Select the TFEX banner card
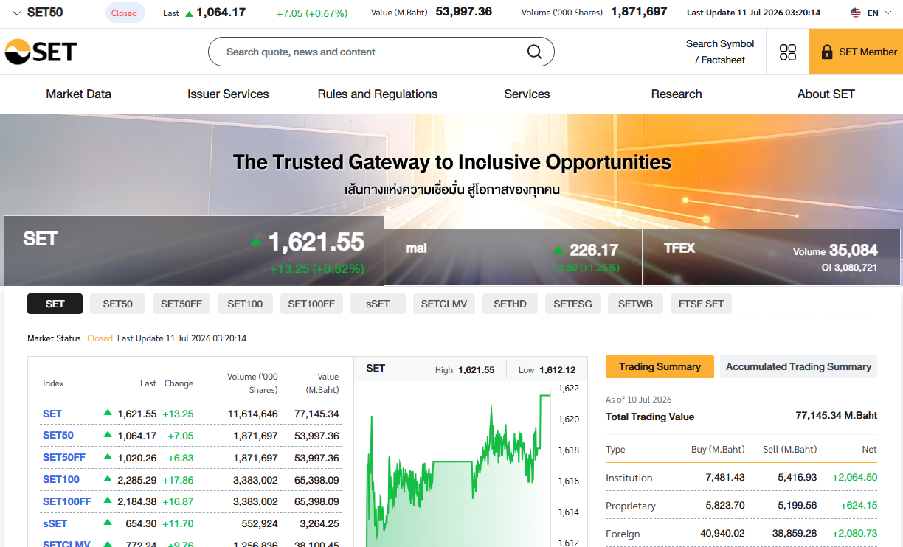 click(772, 257)
